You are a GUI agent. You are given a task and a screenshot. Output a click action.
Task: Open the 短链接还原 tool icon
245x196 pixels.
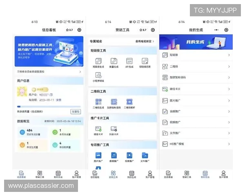tap(145, 61)
